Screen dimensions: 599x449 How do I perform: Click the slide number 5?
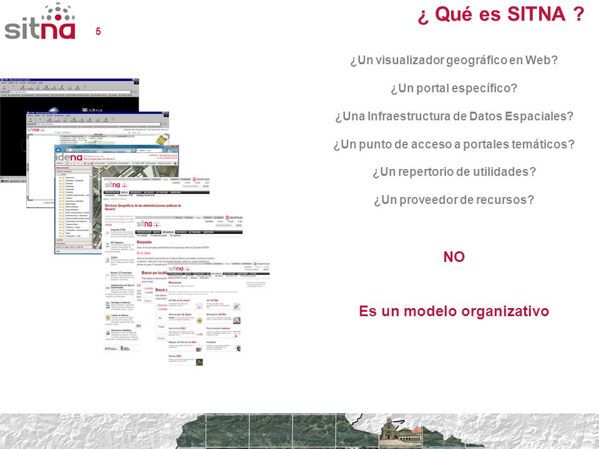[98, 31]
